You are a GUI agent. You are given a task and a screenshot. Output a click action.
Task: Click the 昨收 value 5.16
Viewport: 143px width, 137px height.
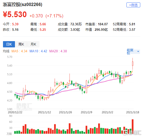click(15, 30)
